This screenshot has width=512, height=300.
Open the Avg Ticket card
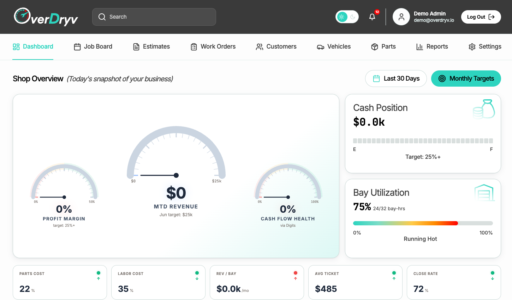[x=355, y=282]
